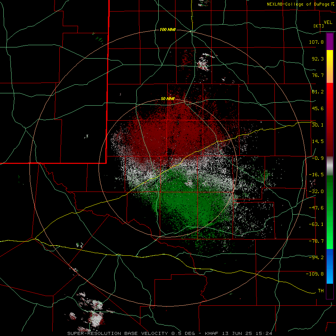
Task: Click the [KT] units label
Action: 319,26
